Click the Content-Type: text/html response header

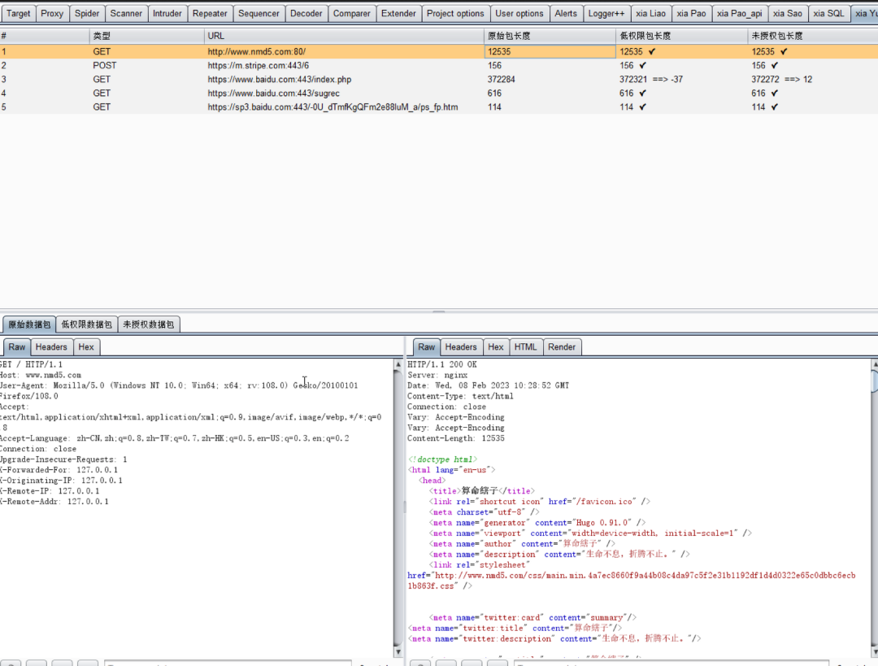[460, 397]
